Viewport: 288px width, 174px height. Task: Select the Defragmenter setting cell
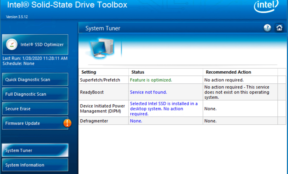click(104, 121)
